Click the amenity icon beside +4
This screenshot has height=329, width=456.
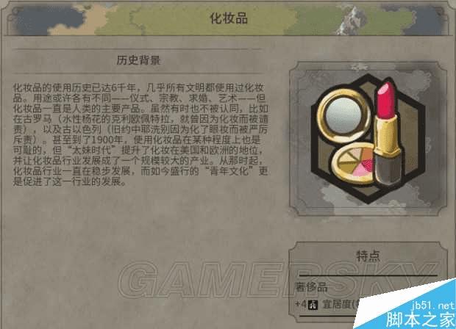pos(313,305)
